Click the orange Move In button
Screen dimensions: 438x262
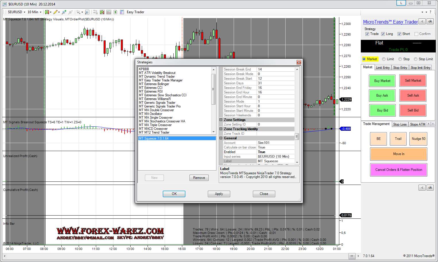coord(398,154)
